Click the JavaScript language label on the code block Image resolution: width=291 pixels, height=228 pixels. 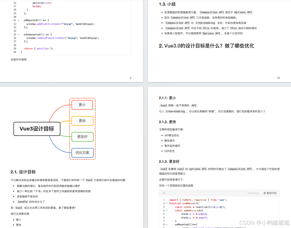[253, 193]
